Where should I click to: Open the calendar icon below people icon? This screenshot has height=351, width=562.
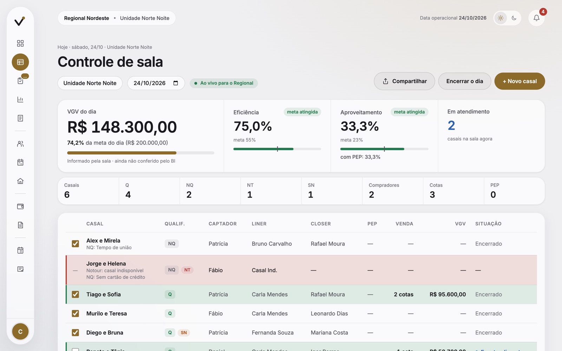pyautogui.click(x=20, y=162)
